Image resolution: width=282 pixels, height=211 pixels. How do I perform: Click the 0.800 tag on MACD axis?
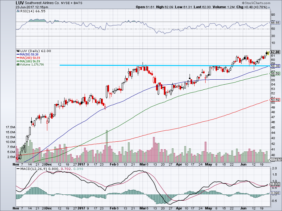click(x=275, y=184)
